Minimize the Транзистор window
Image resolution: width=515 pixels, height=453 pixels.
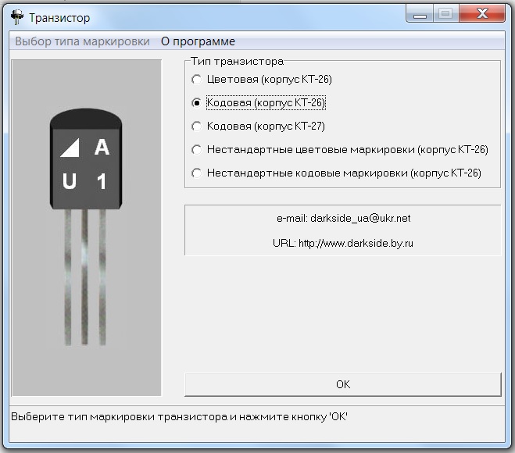419,14
